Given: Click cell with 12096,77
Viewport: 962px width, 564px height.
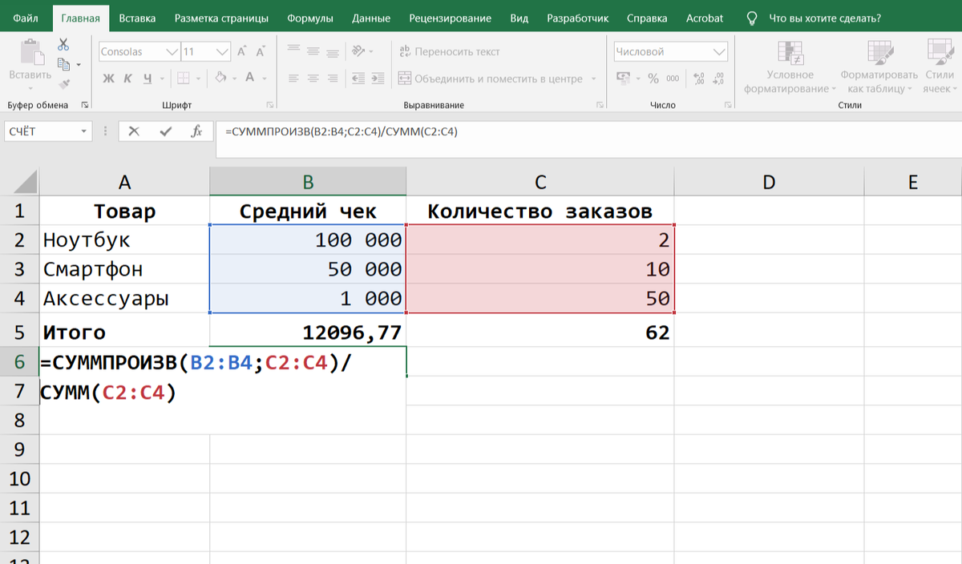Looking at the screenshot, I should [308, 332].
